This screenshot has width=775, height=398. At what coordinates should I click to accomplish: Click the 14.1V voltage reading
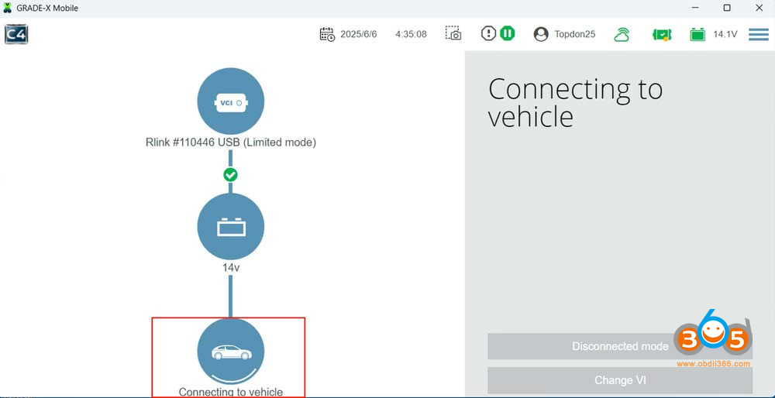point(725,35)
